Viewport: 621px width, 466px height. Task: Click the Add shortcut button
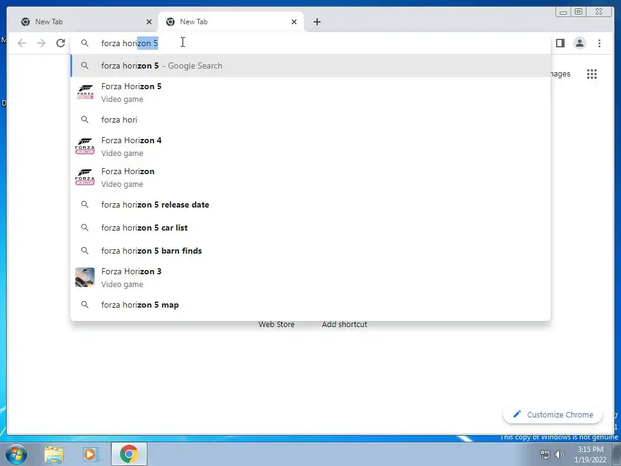point(344,324)
